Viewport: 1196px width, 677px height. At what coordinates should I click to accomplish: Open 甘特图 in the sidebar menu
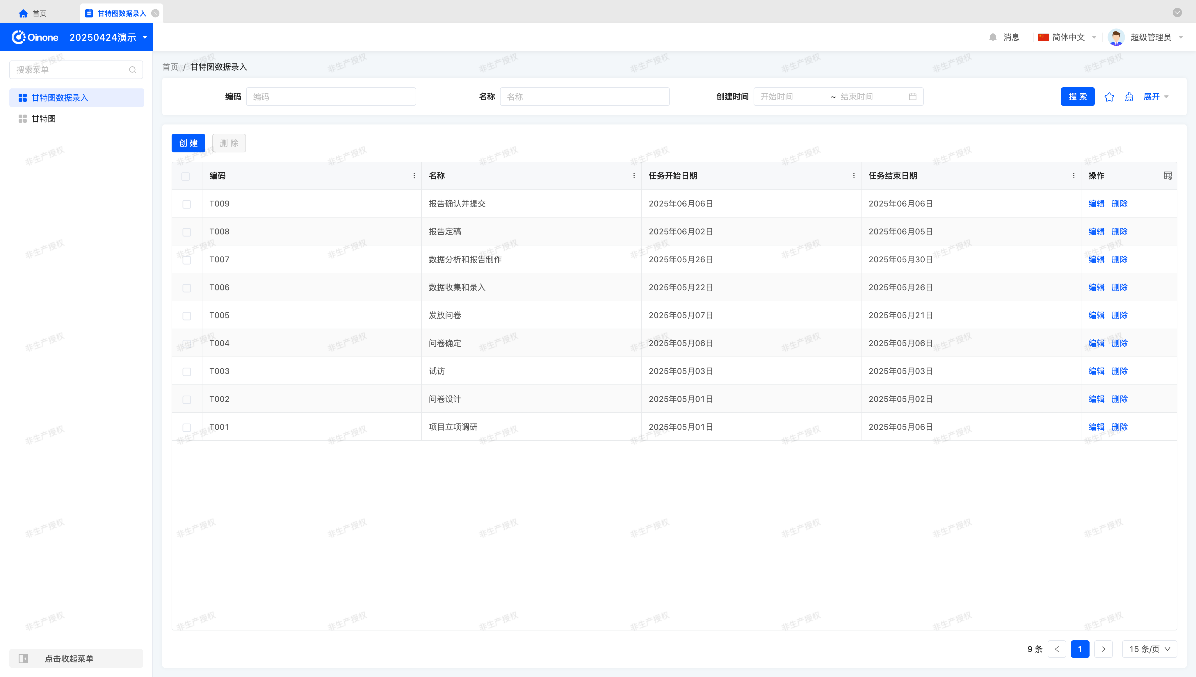pos(44,119)
